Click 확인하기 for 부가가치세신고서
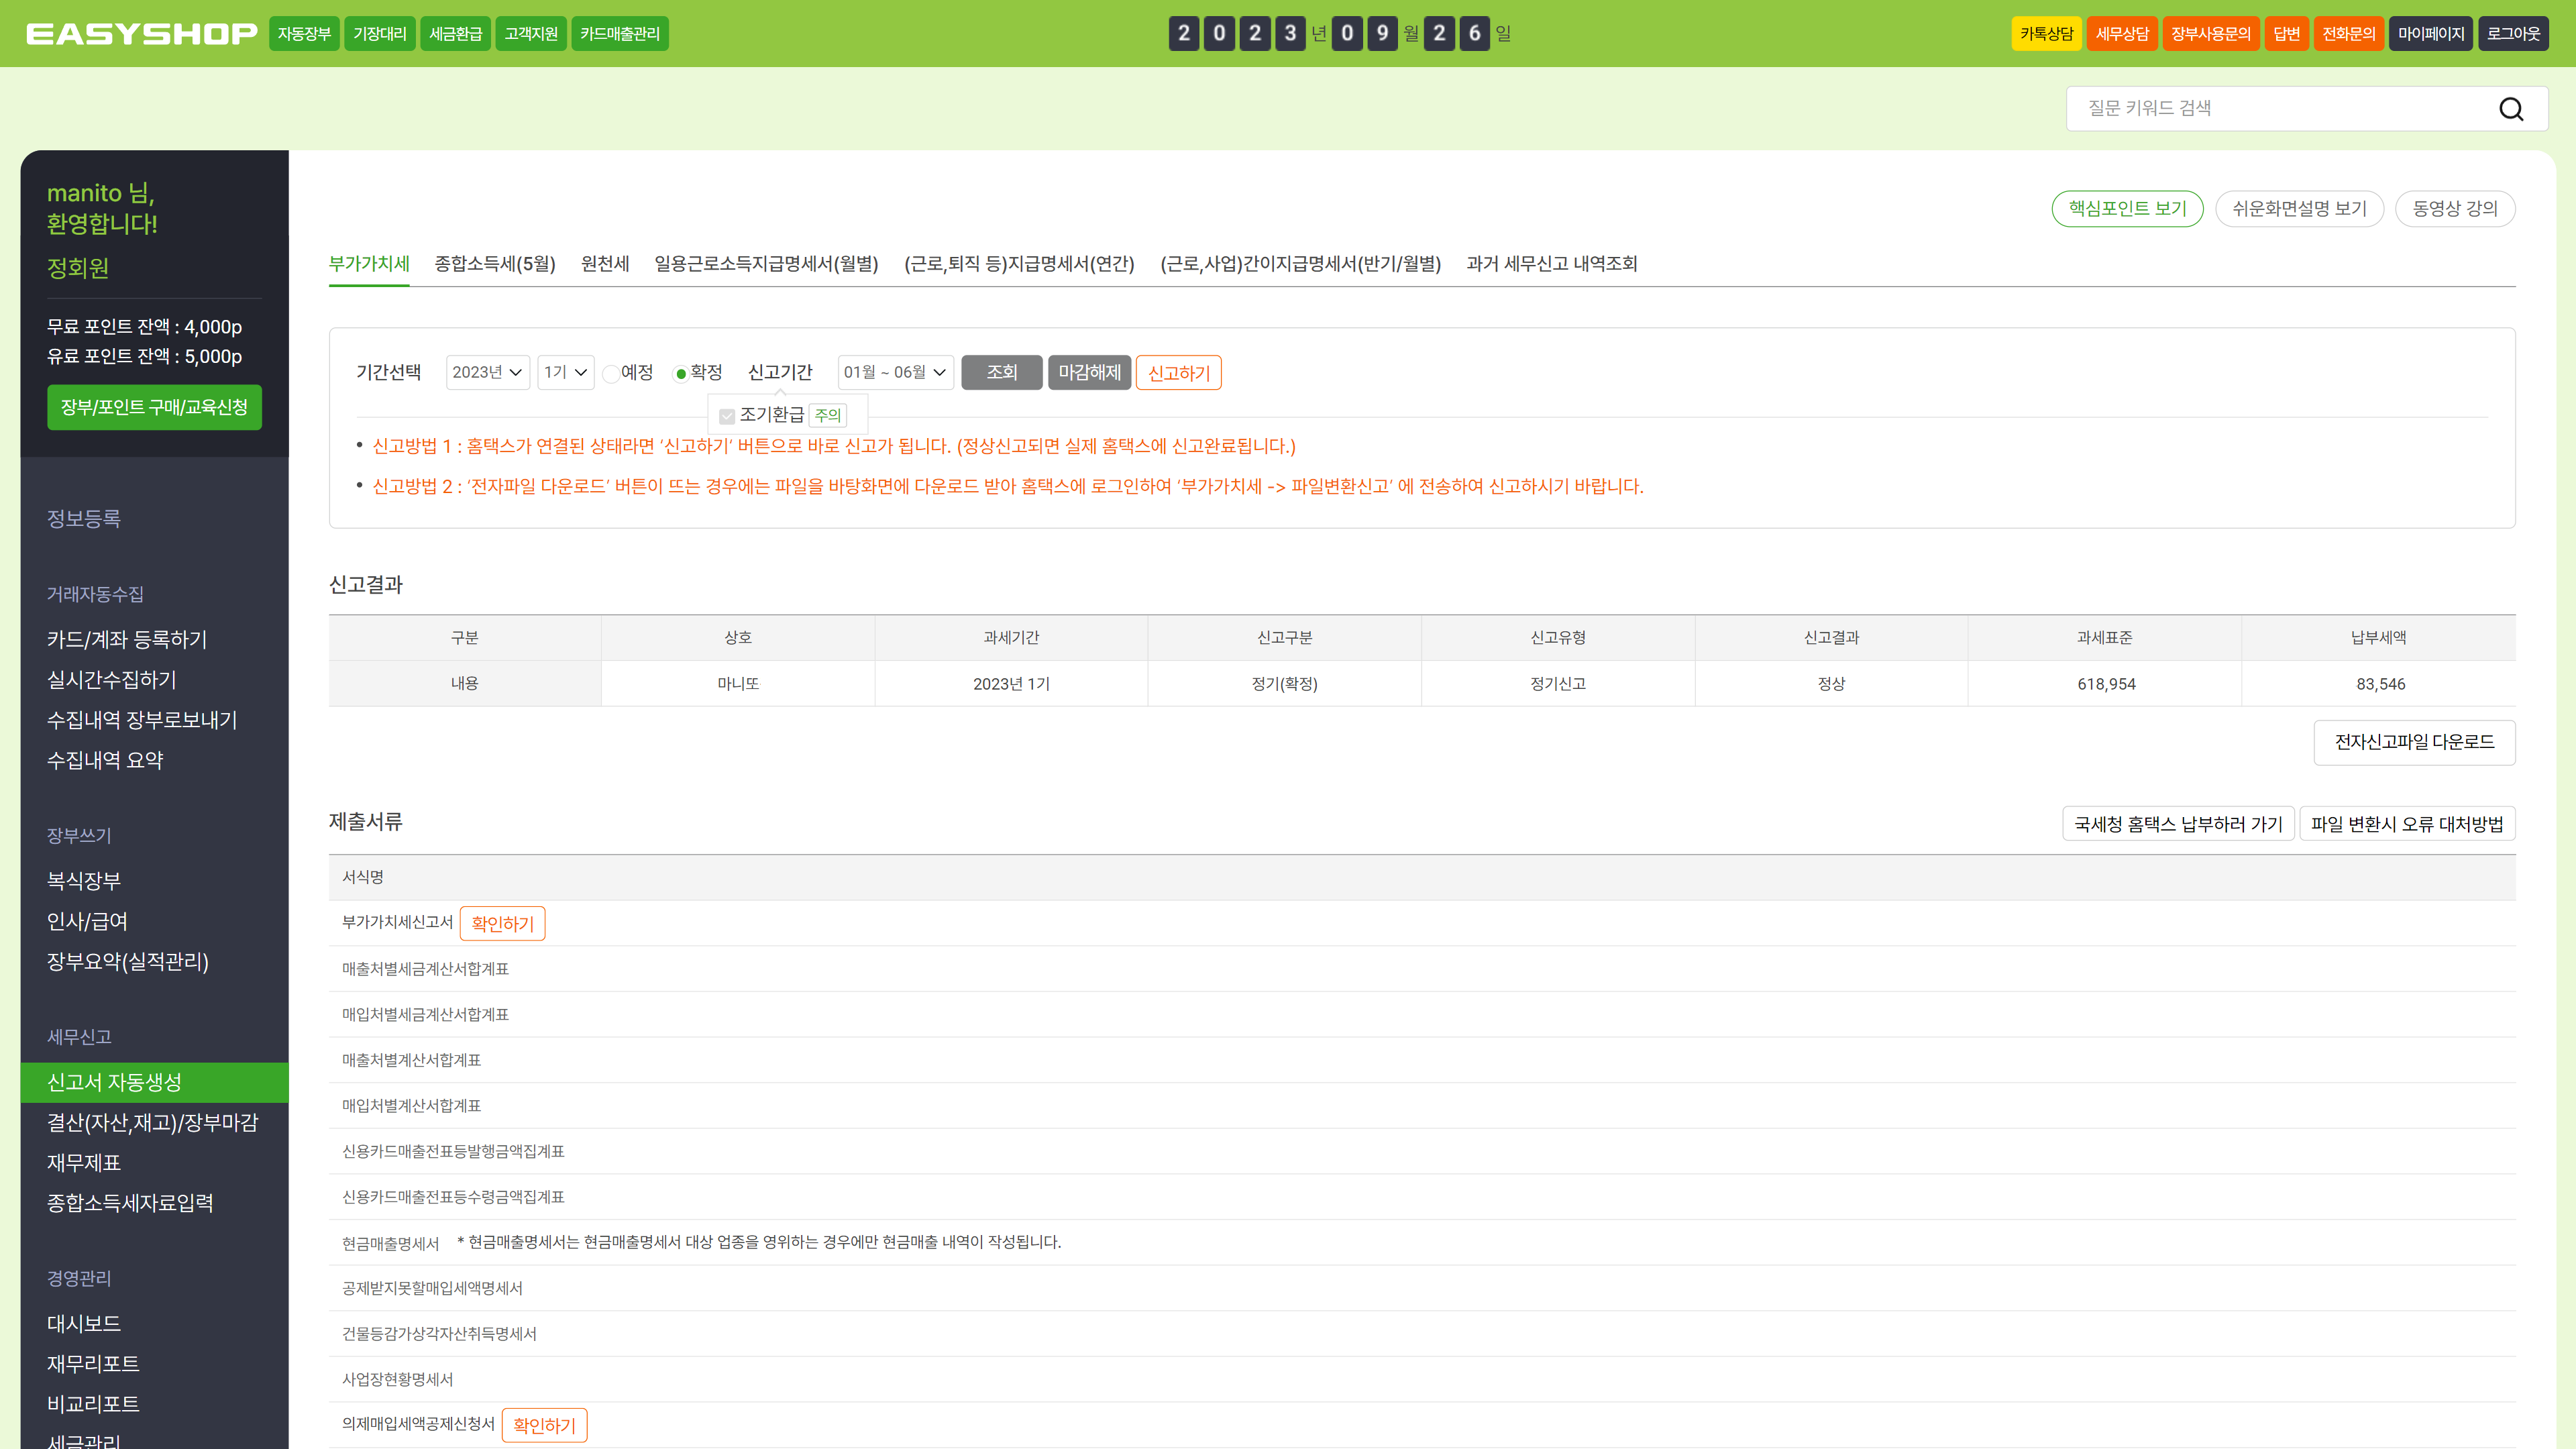Viewport: 2576px width, 1449px height. pos(502,923)
